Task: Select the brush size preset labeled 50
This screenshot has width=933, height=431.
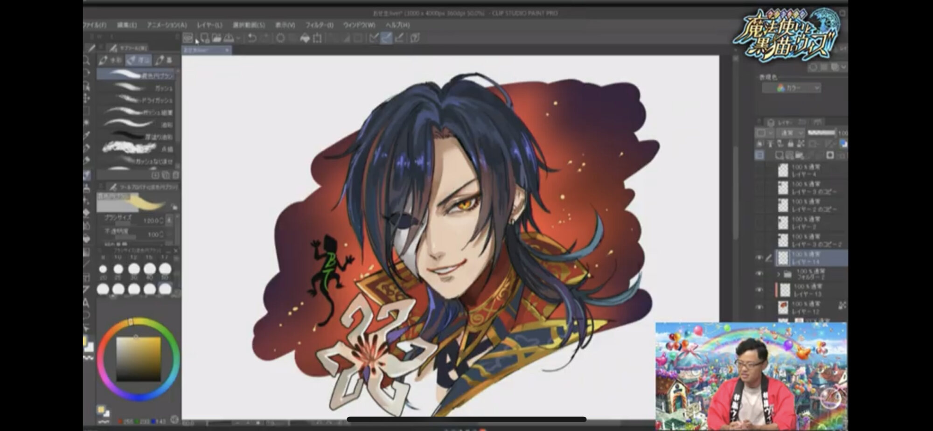Action: click(x=165, y=271)
